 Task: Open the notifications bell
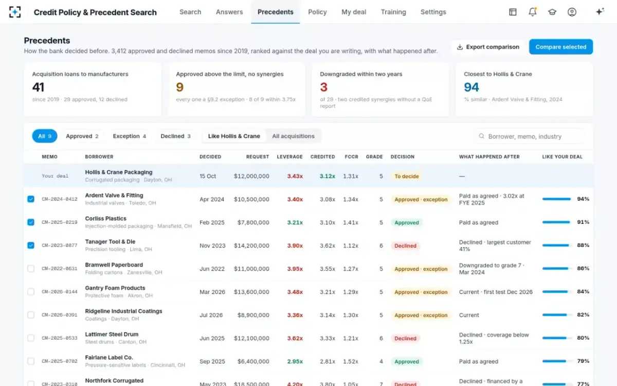coord(532,12)
